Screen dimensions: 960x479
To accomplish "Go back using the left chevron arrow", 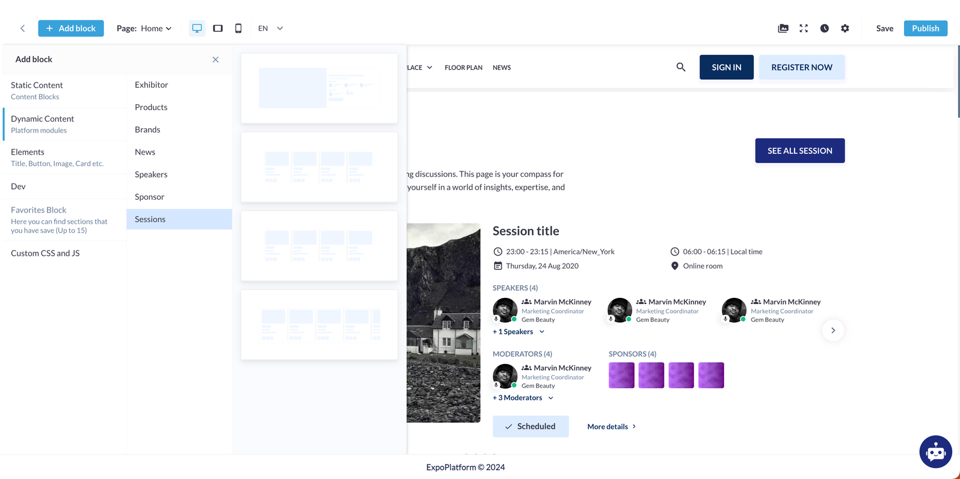I will click(x=23, y=28).
